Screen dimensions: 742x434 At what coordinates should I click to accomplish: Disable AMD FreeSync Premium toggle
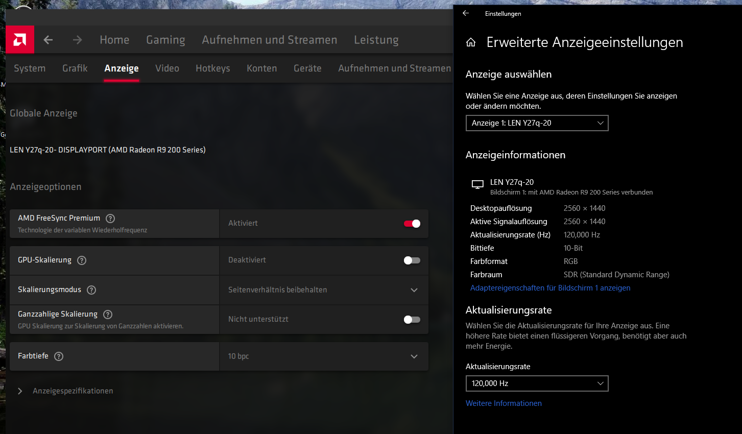pyautogui.click(x=412, y=224)
